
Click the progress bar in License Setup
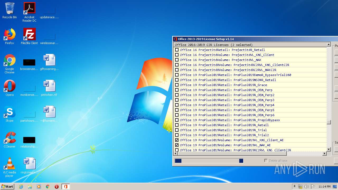point(209,161)
